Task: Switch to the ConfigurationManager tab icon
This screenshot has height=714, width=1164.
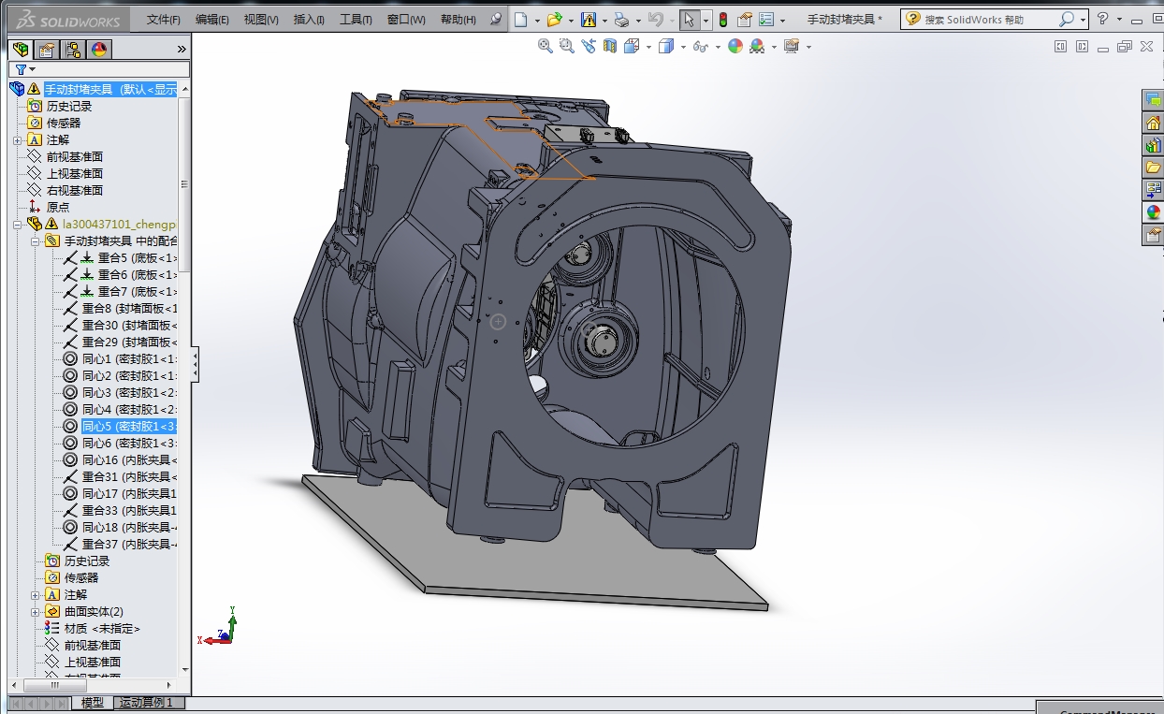Action: pos(73,50)
